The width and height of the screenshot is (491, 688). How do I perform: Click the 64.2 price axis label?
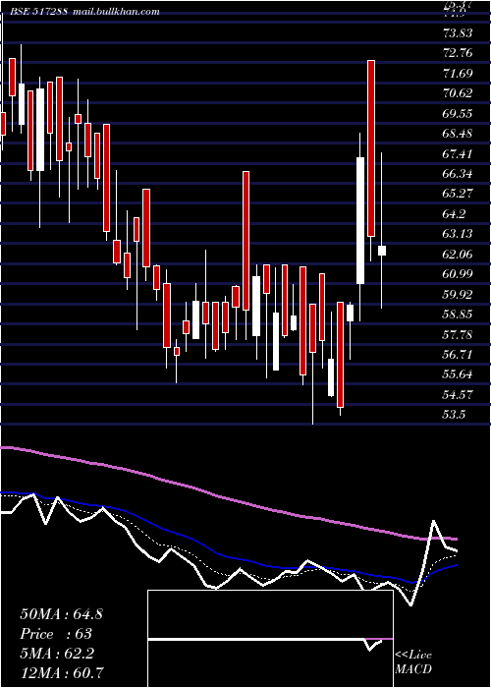tap(454, 214)
